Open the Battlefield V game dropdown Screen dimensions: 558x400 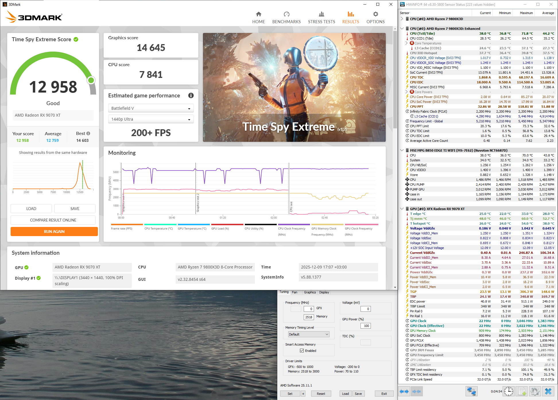click(x=151, y=108)
